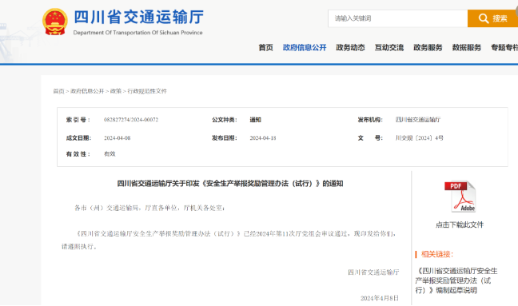Click the document number 川交规〔2024〕4号
518x306 pixels.
coord(419,138)
